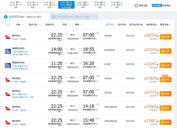
Task: Open the 机场 filter dropdown
Action: tap(66, 24)
